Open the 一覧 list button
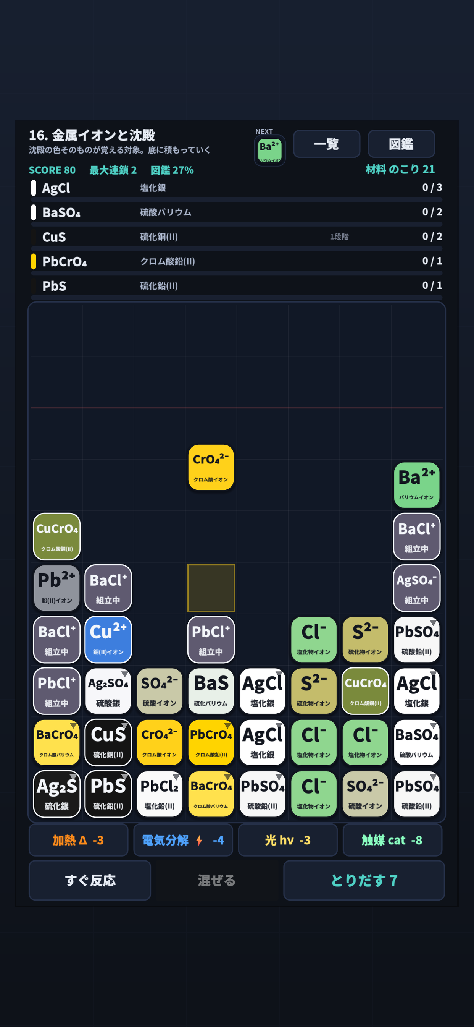The image size is (474, 1027). [327, 144]
